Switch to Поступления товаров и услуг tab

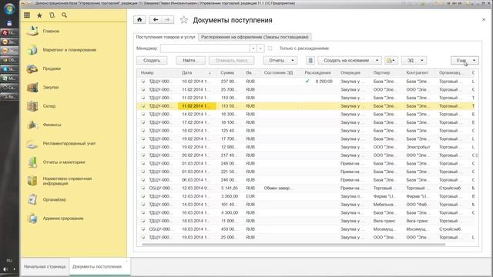click(x=166, y=37)
